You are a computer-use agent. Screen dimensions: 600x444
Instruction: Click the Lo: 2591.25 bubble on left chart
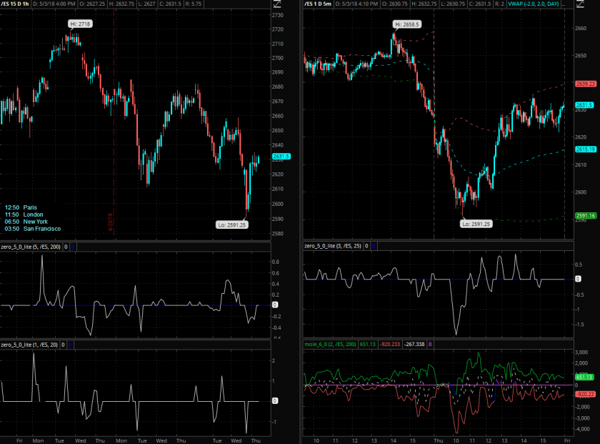pos(234,224)
